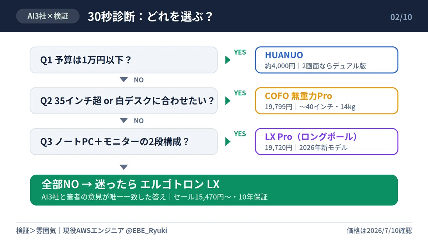Select the AI3社×検証 badge

click(48, 16)
